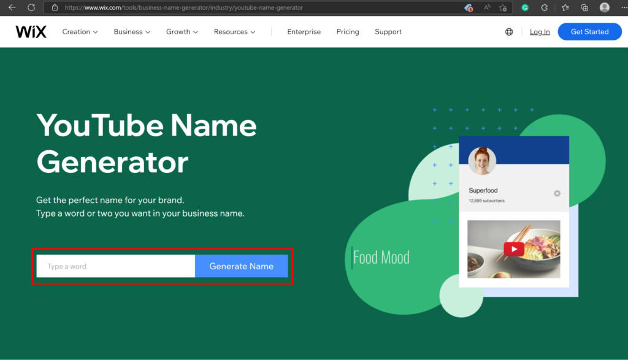Open the browser Settings and more menu
Image resolution: width=628 pixels, height=360 pixels.
pyautogui.click(x=624, y=7)
